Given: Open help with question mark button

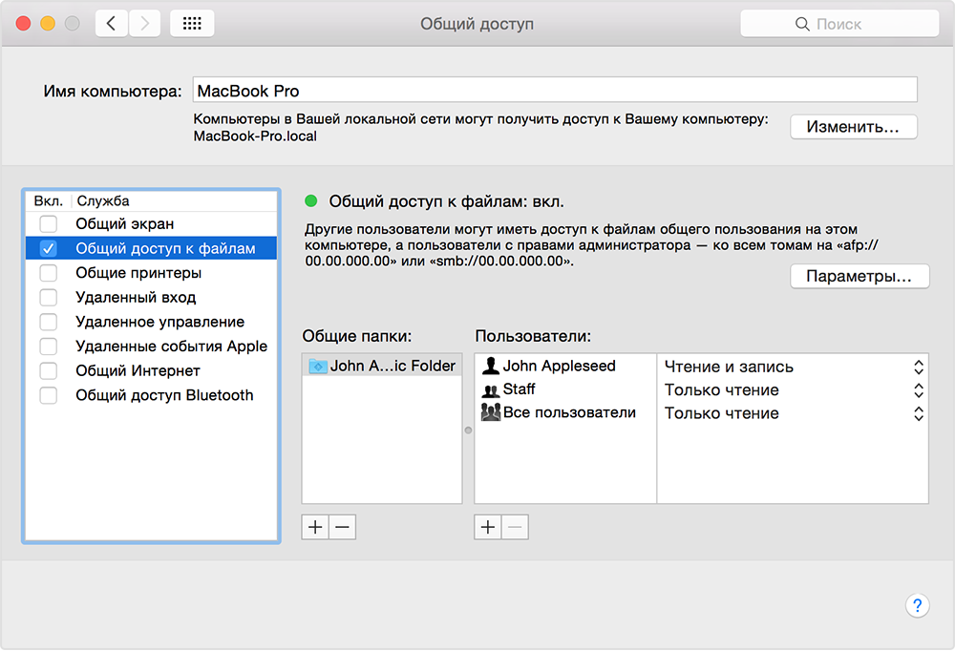Looking at the screenshot, I should tap(916, 605).
